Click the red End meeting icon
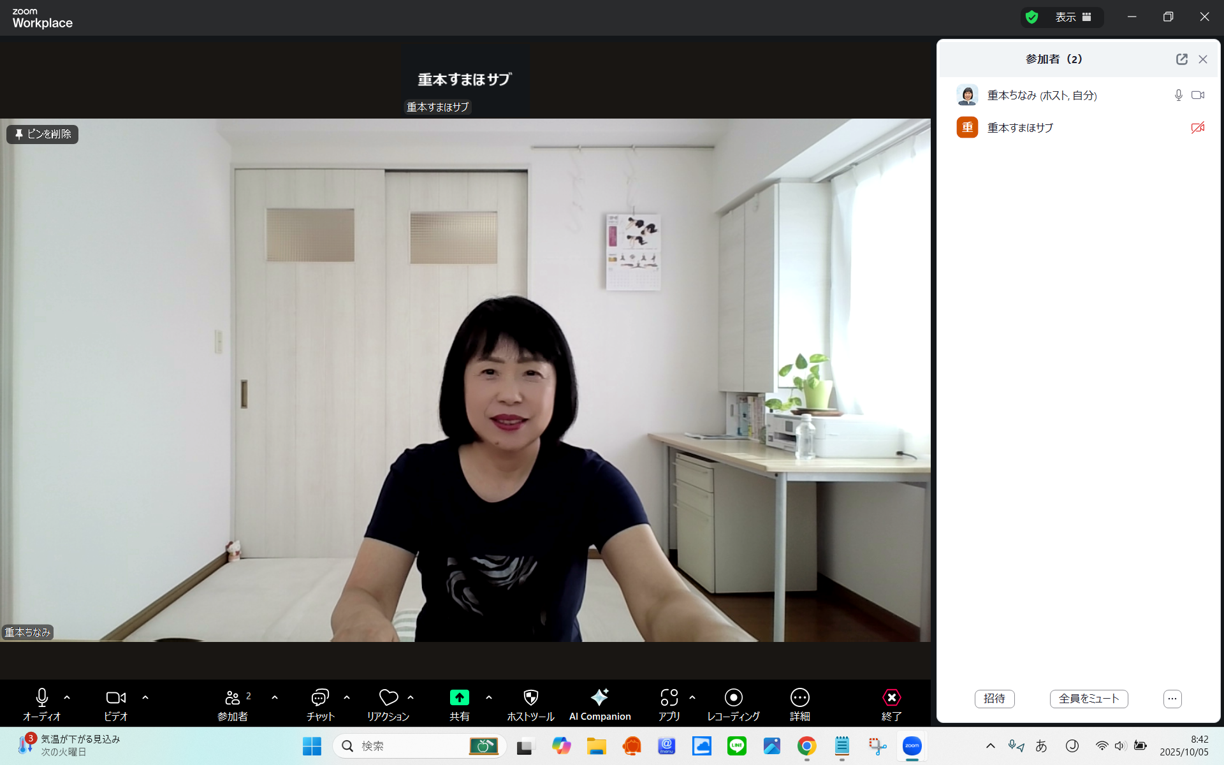 click(891, 697)
